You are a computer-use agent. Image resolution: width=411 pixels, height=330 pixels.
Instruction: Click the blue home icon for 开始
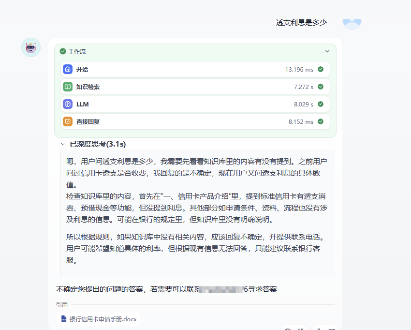tap(68, 69)
